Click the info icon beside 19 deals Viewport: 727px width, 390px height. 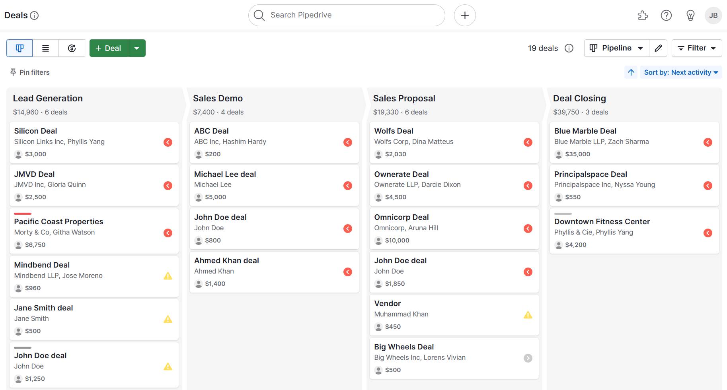(x=569, y=48)
